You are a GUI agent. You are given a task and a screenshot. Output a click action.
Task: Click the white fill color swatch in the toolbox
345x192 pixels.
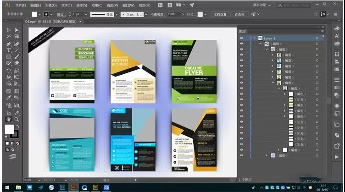[9, 130]
